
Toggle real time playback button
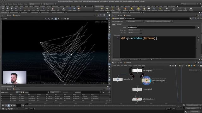pos(3,109)
